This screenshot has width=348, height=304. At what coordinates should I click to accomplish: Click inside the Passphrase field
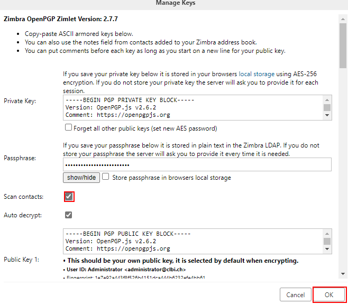(x=197, y=164)
